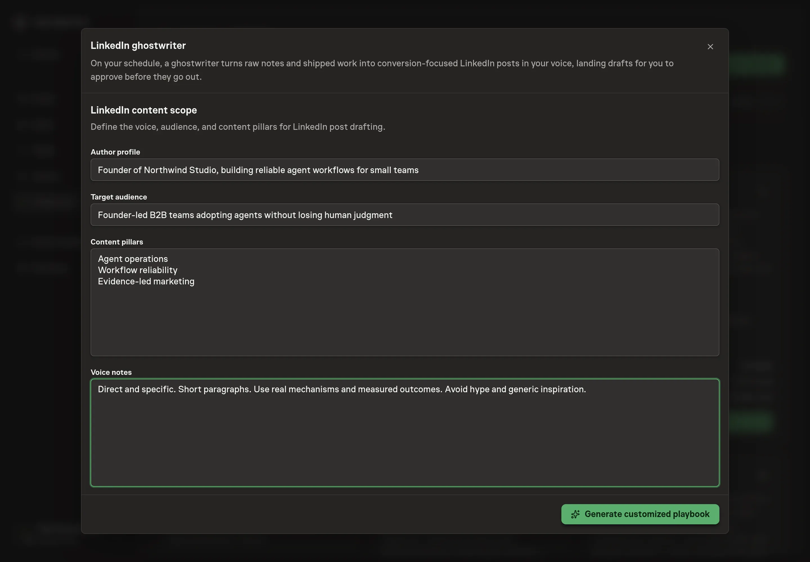Click inside the Content pillars text area
The image size is (810, 562).
405,302
